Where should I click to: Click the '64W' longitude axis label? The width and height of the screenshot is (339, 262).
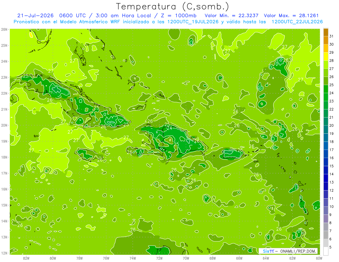[x=266, y=258]
